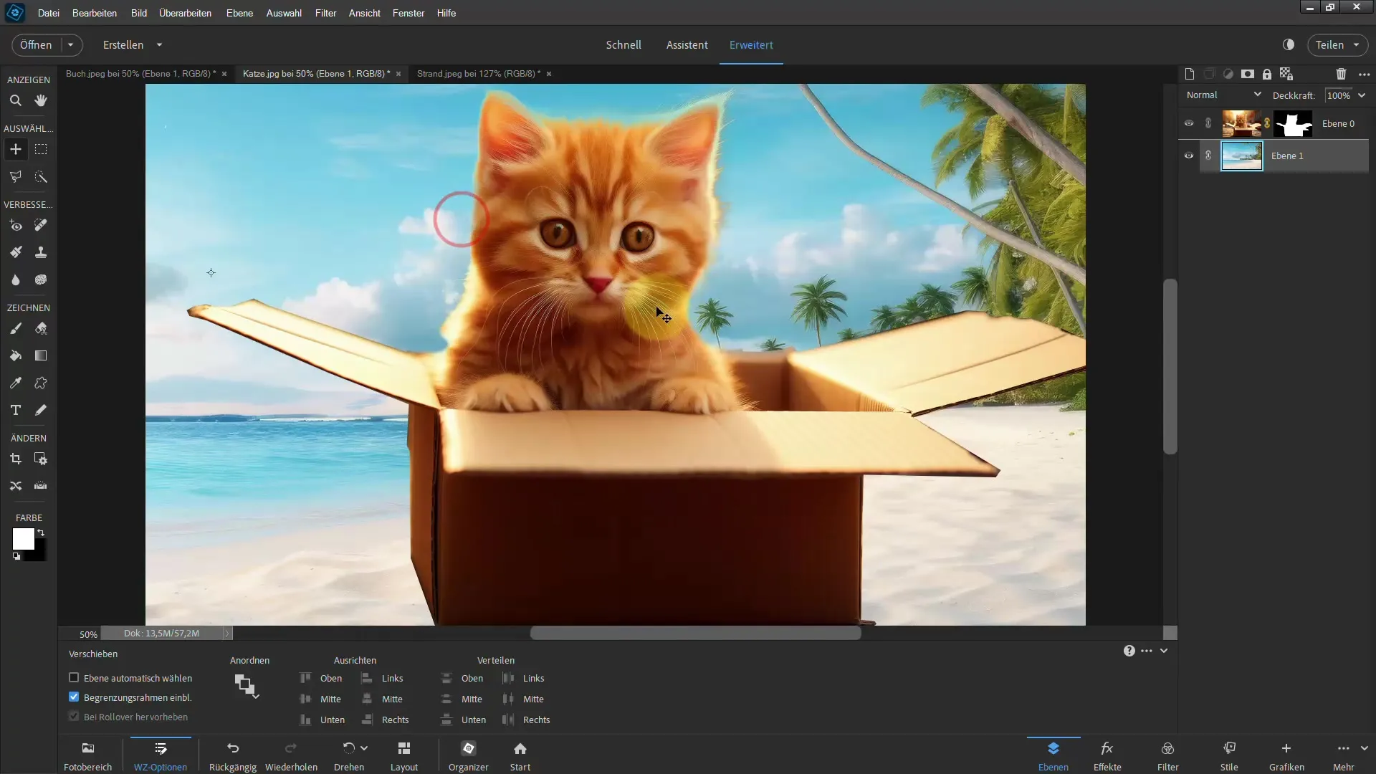Open the Drehen rotate options arrow
Viewport: 1376px width, 774px height.
tap(364, 747)
